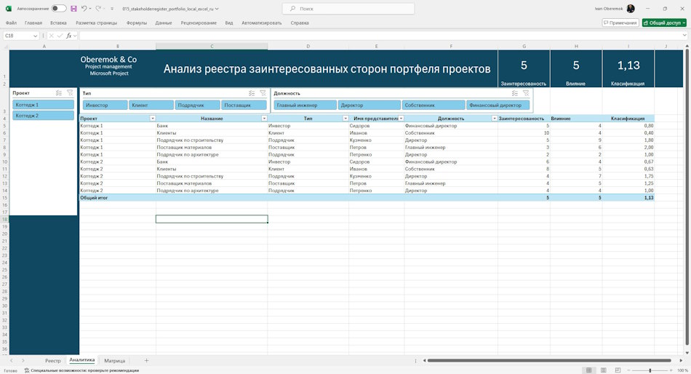Toggle the Поставщик slicer item

(x=244, y=105)
